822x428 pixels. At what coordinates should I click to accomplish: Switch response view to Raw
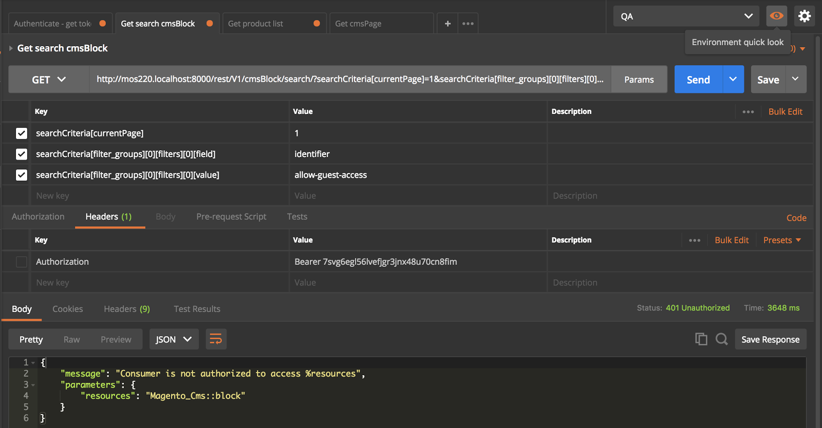coord(71,339)
